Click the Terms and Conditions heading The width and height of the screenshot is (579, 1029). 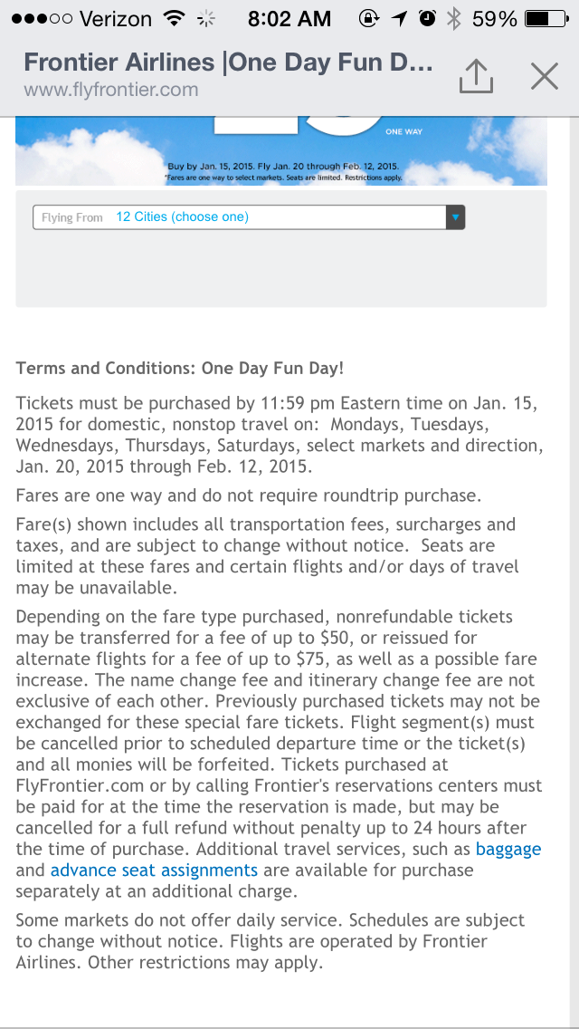(180, 368)
